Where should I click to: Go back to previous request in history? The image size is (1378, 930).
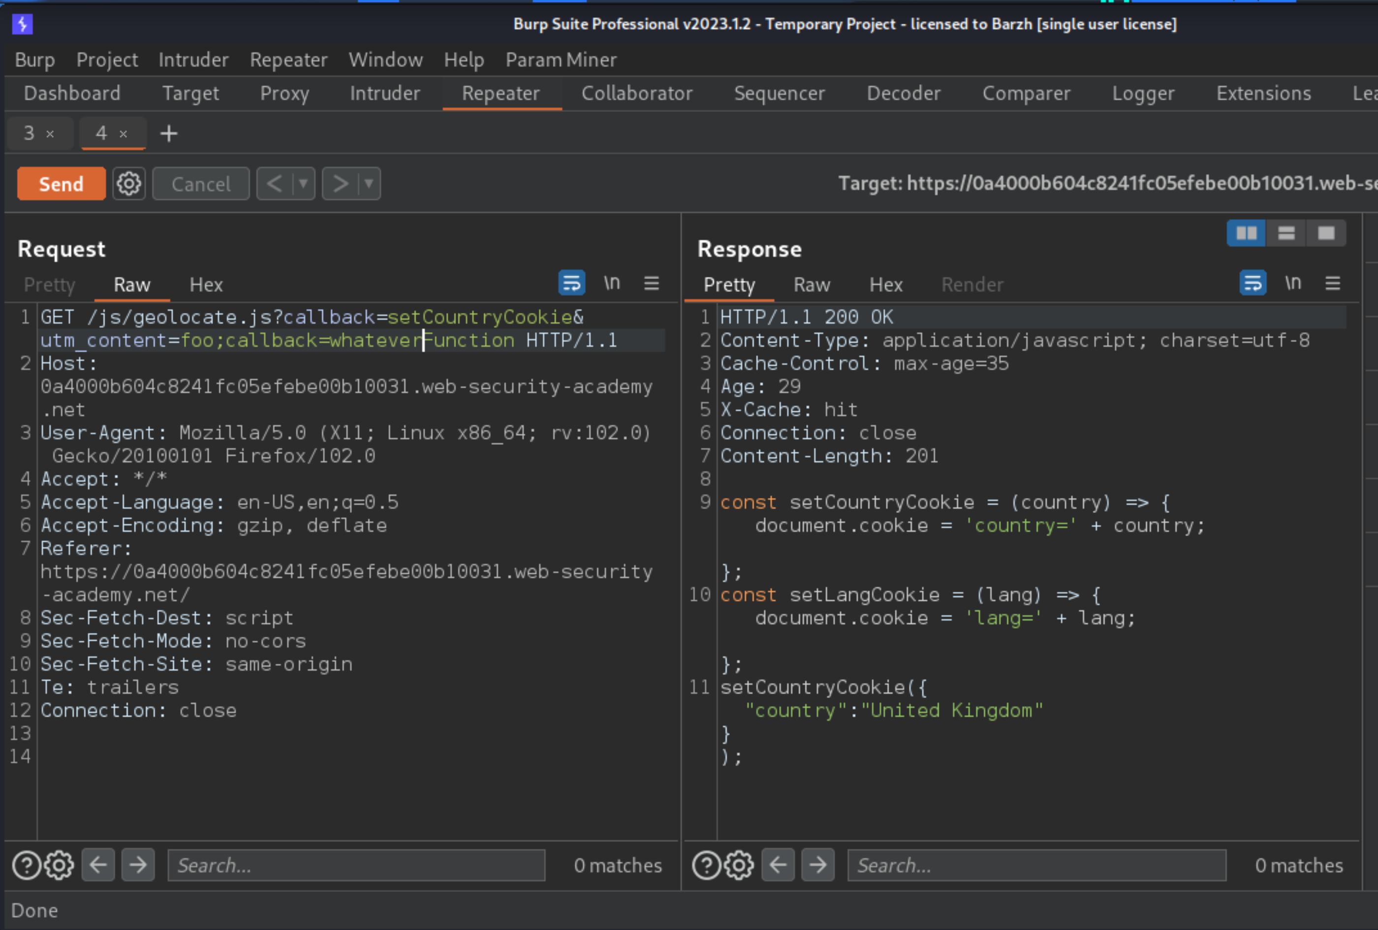[x=275, y=184]
